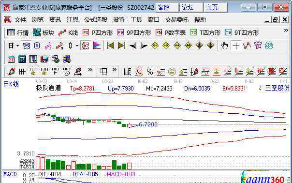Viewport: 292px width, 183px height.
Task: Open the calendar date icon
Action: point(11,59)
